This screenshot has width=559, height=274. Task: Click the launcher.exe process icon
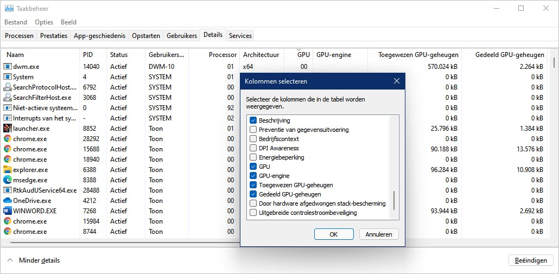[8, 129]
